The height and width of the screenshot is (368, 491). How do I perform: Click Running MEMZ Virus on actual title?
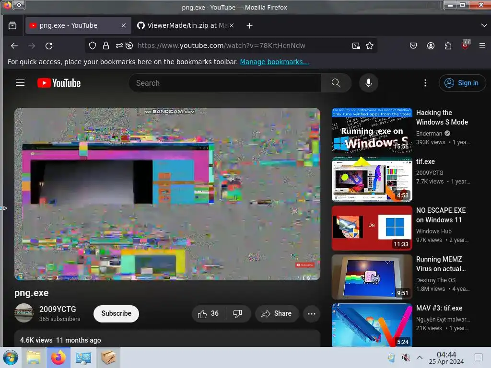tap(441, 264)
